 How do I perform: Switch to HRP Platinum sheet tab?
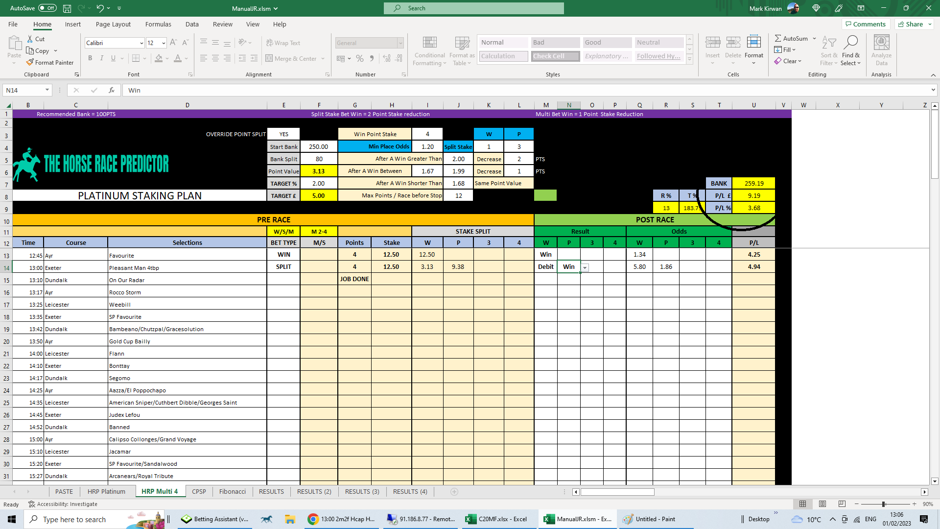[106, 492]
